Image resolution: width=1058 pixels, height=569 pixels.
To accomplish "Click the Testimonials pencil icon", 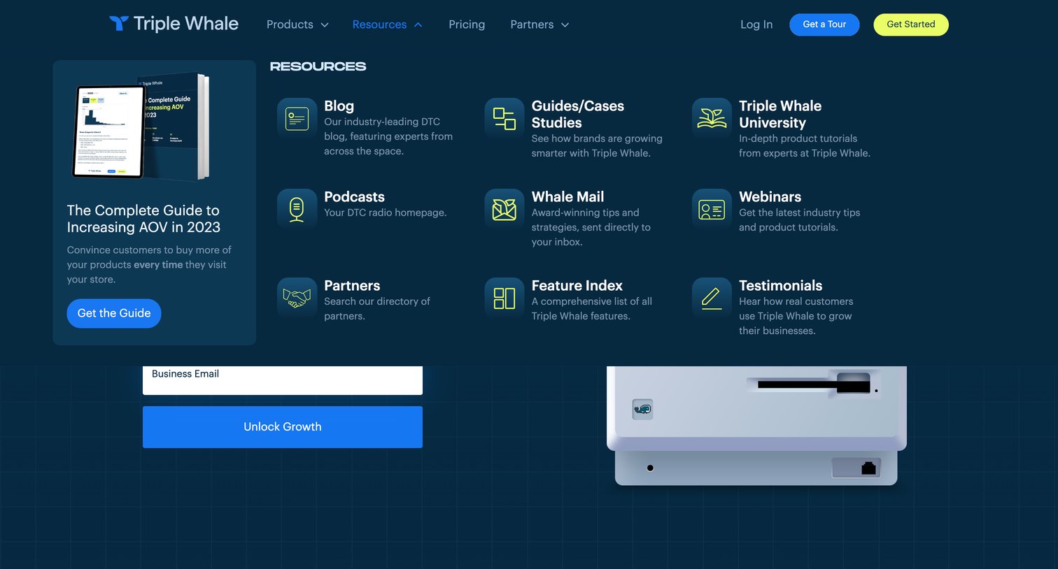I will 712,298.
